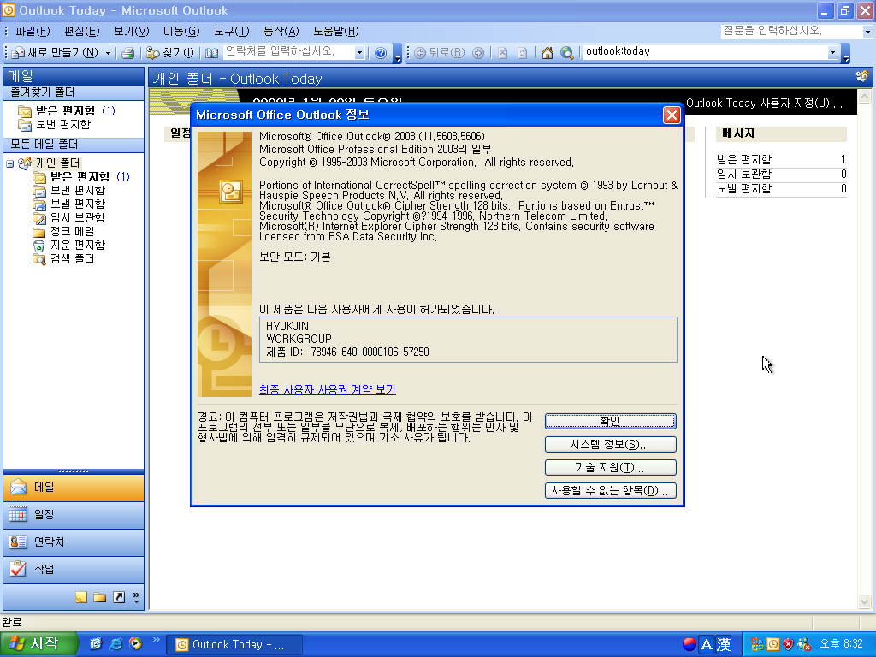Click the notes icon in navigation pane

[81, 598]
